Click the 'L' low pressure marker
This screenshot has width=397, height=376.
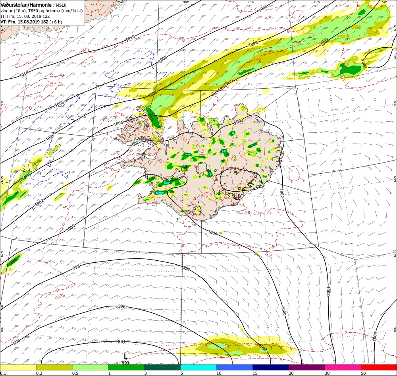click(125, 357)
